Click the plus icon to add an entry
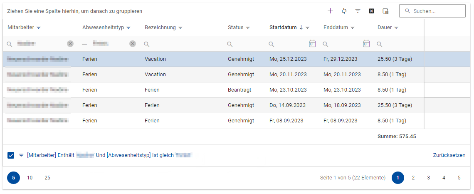 click(x=330, y=11)
